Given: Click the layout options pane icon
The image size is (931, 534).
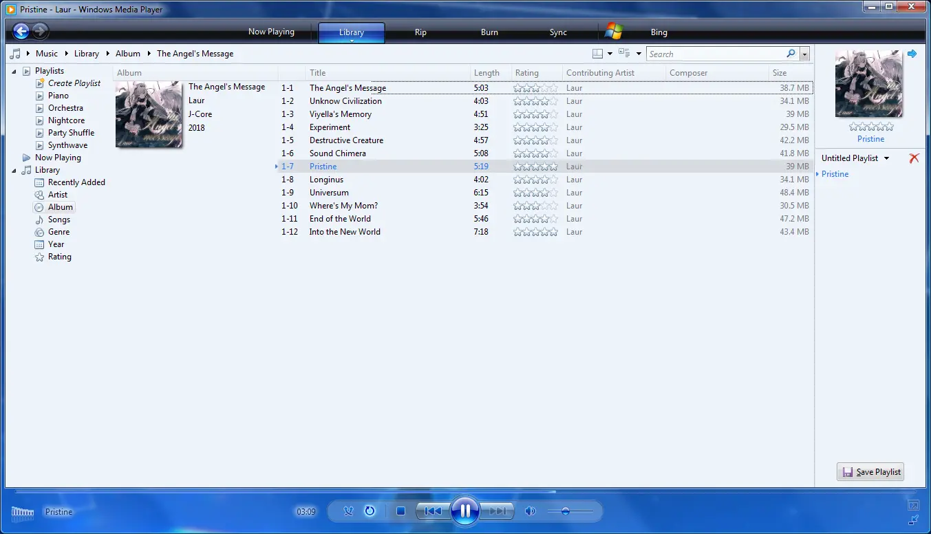Looking at the screenshot, I should 598,54.
